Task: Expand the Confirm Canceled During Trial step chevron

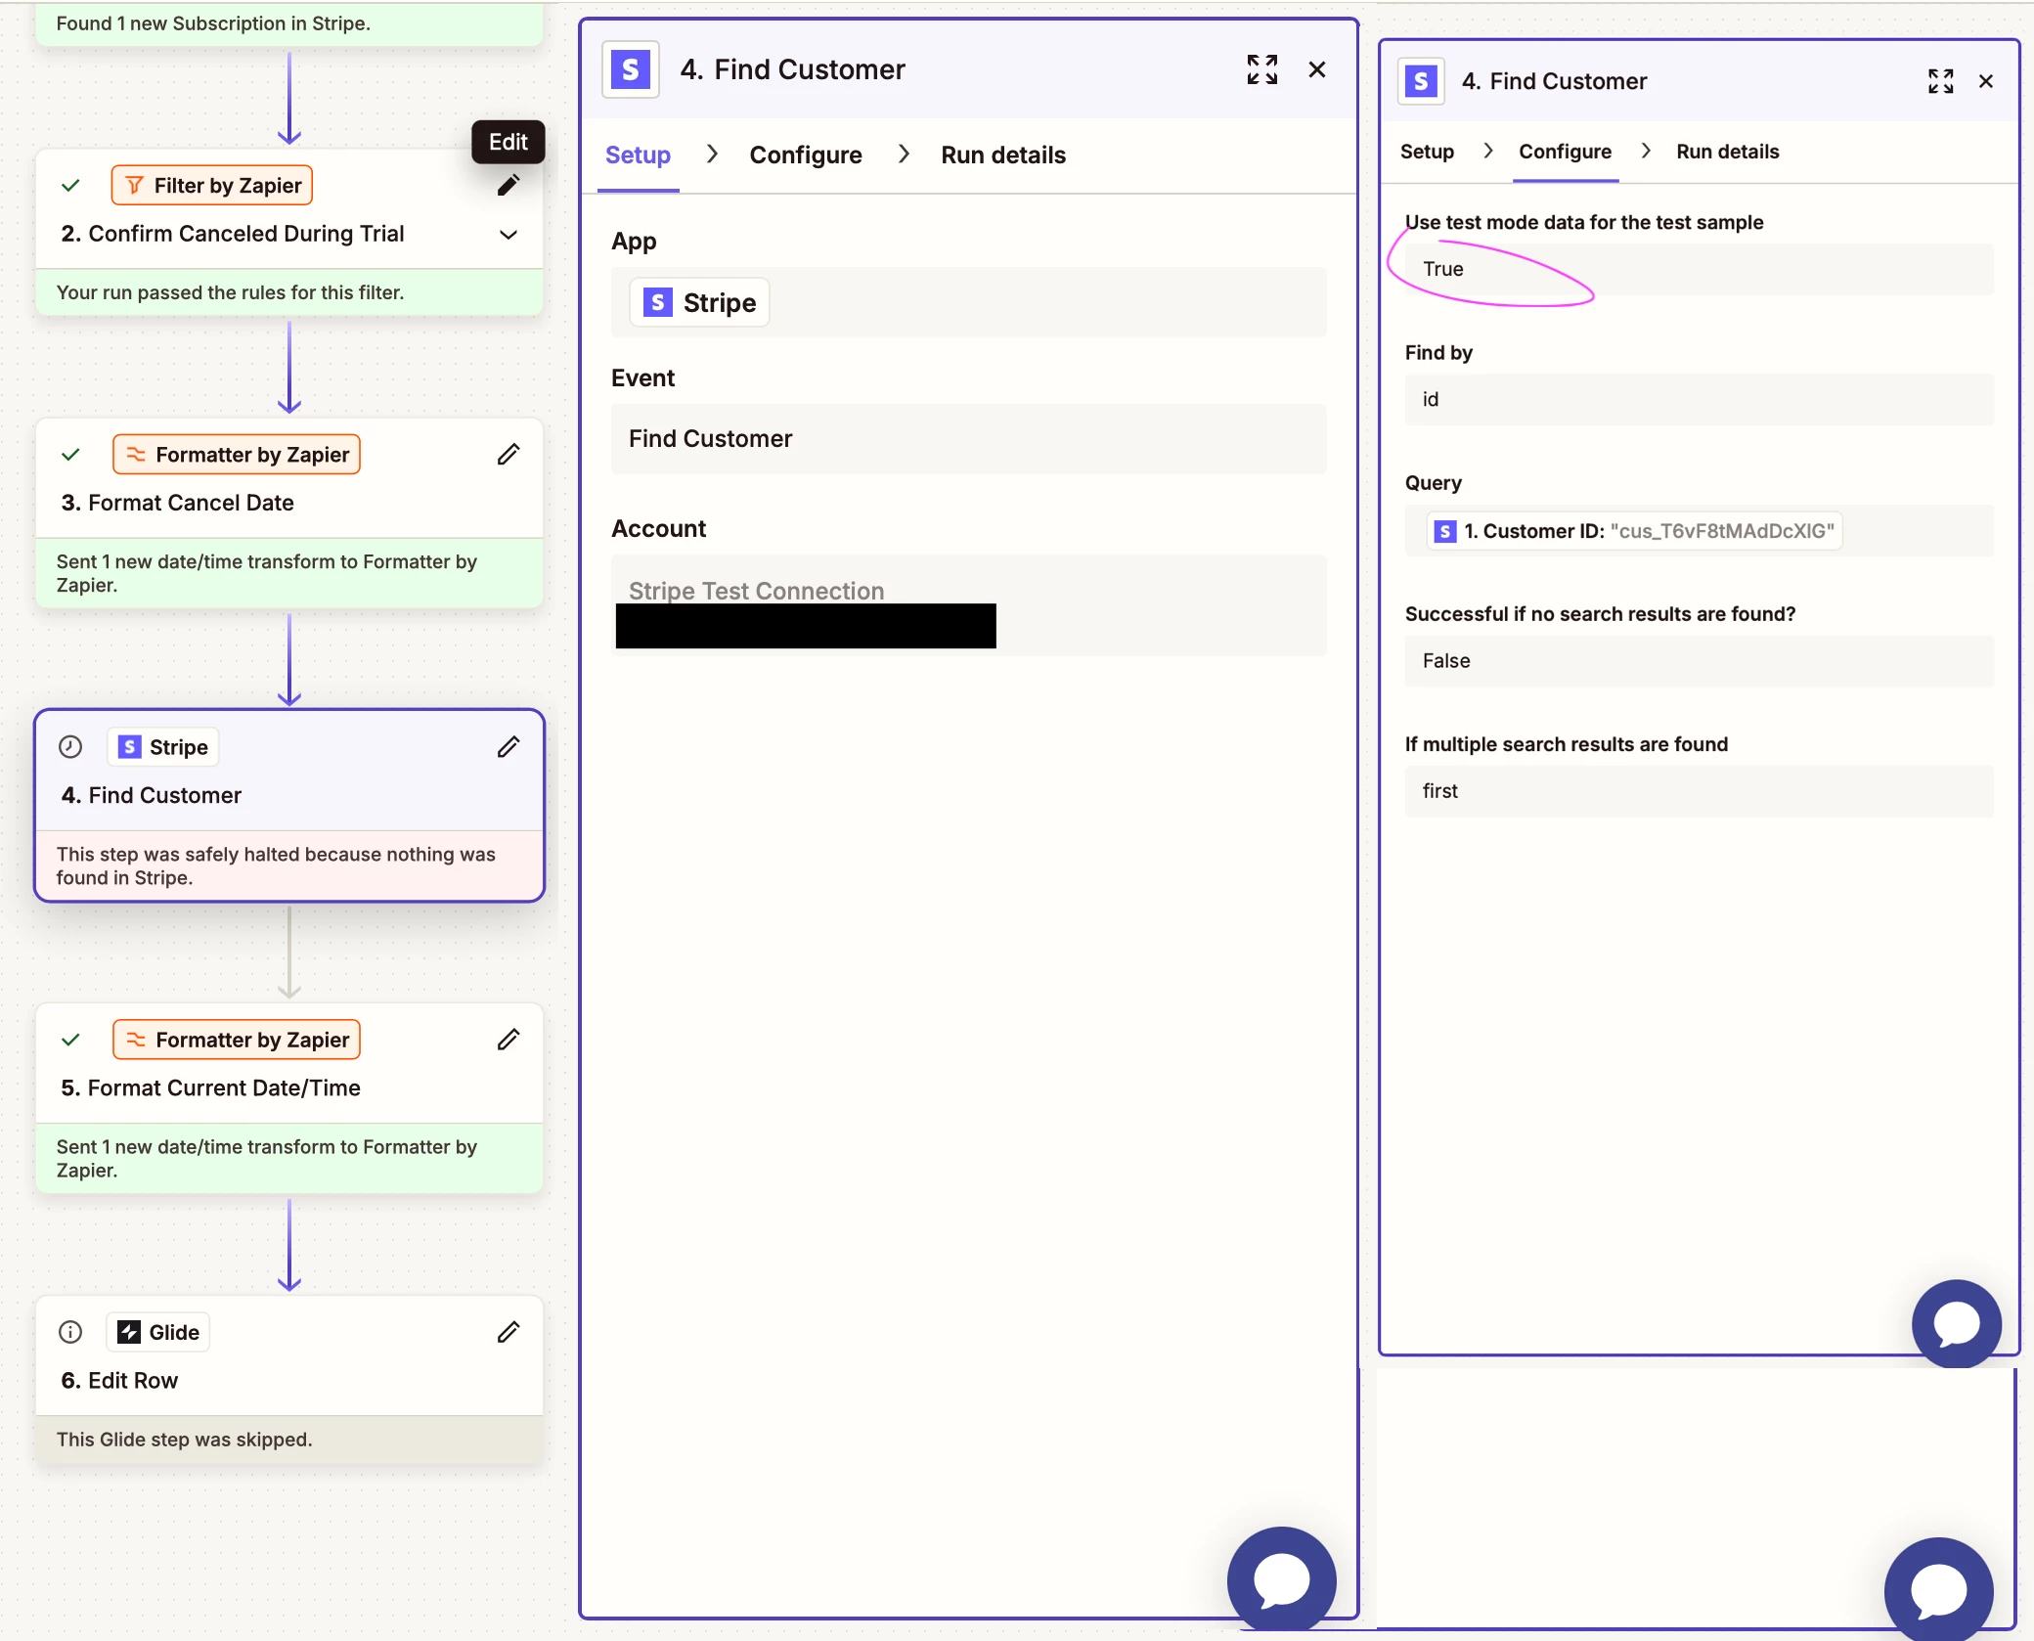Action: pyautogui.click(x=508, y=235)
